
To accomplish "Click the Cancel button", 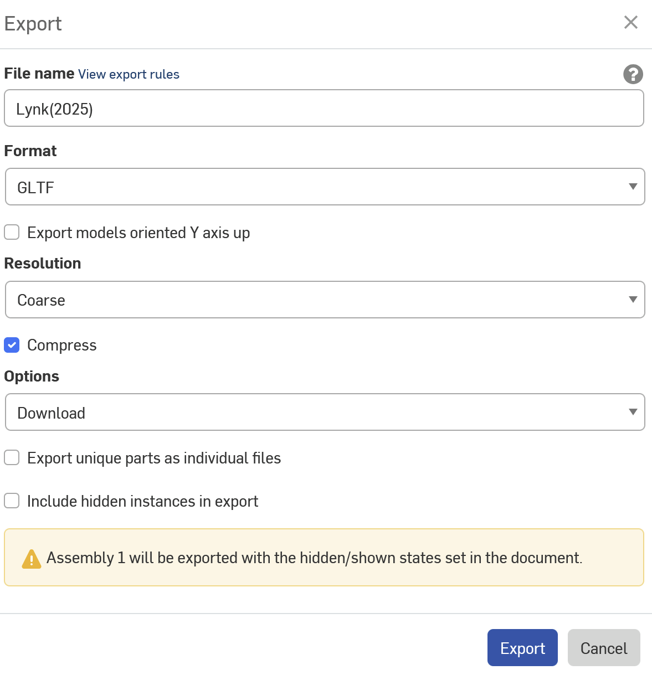I will pyautogui.click(x=604, y=647).
